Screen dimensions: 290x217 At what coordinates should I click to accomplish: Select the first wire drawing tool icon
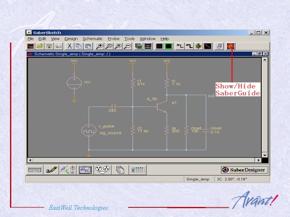pyautogui.click(x=180, y=46)
